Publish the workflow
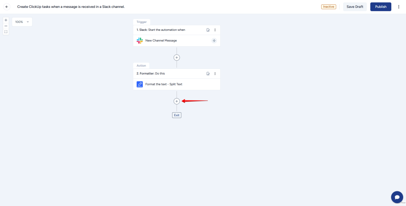Image resolution: width=406 pixels, height=206 pixels. tap(381, 7)
